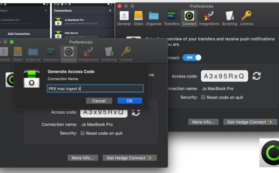Select Connect tab in back Preferences window
The image size is (279, 173).
(189, 18)
